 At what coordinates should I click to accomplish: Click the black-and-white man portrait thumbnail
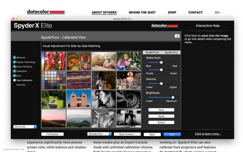(104, 99)
